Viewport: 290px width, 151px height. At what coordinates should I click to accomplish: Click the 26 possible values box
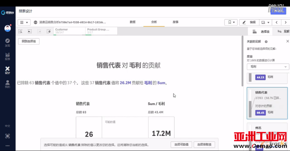coord(89,128)
